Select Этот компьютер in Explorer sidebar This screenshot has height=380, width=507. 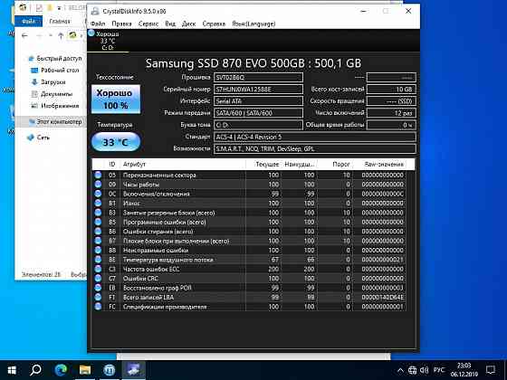coord(59,122)
